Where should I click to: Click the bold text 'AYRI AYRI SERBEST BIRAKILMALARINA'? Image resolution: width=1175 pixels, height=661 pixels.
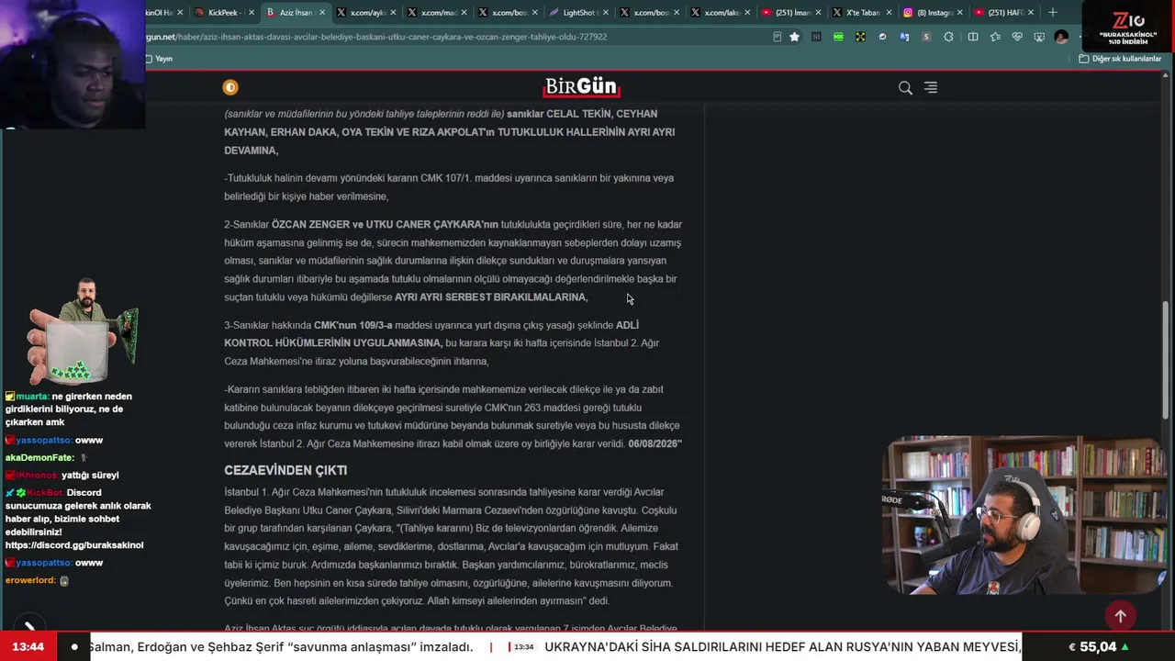tap(491, 297)
